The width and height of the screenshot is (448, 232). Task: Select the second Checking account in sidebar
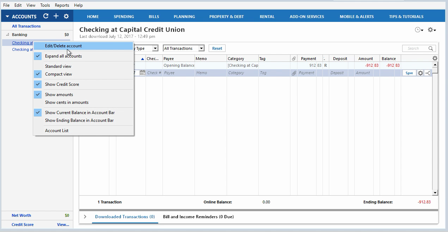(23, 49)
